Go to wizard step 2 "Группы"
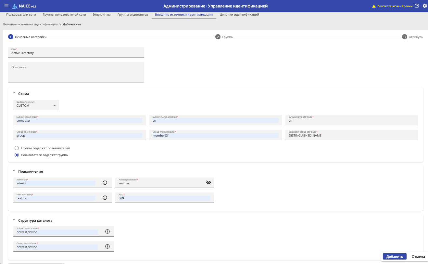 pos(224,37)
